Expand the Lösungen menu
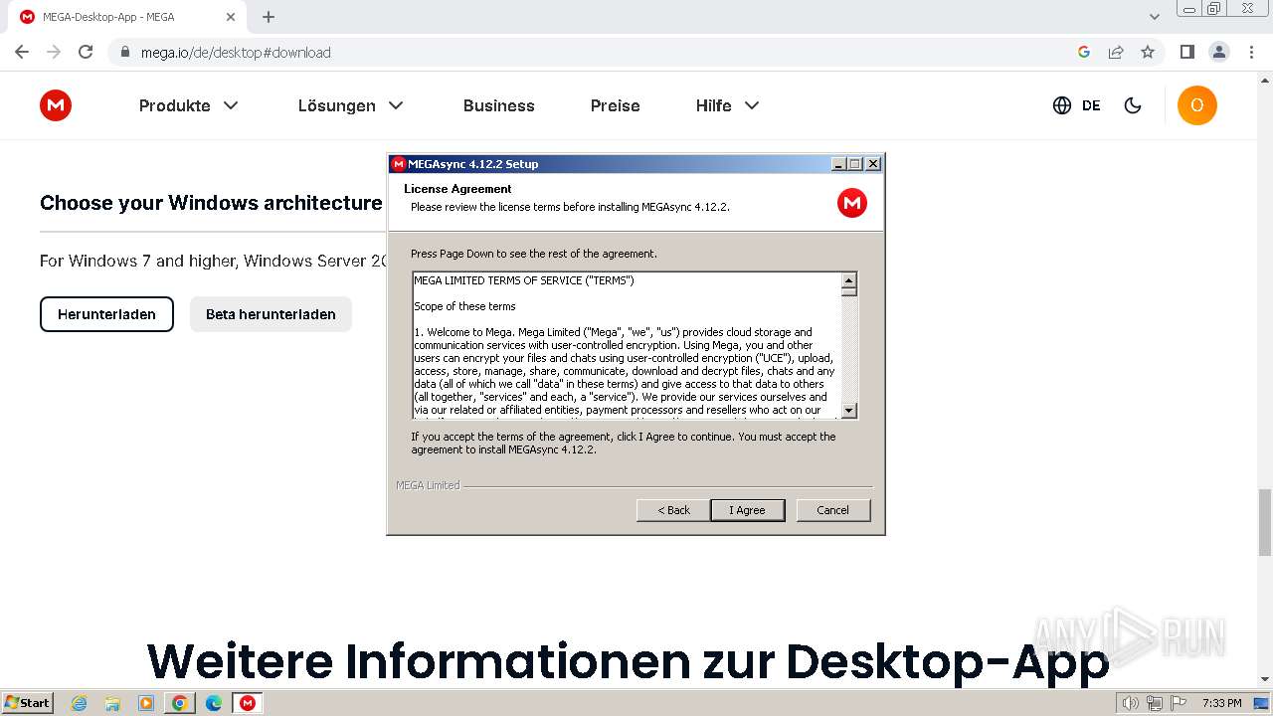Screen dimensions: 1273x716 [350, 105]
